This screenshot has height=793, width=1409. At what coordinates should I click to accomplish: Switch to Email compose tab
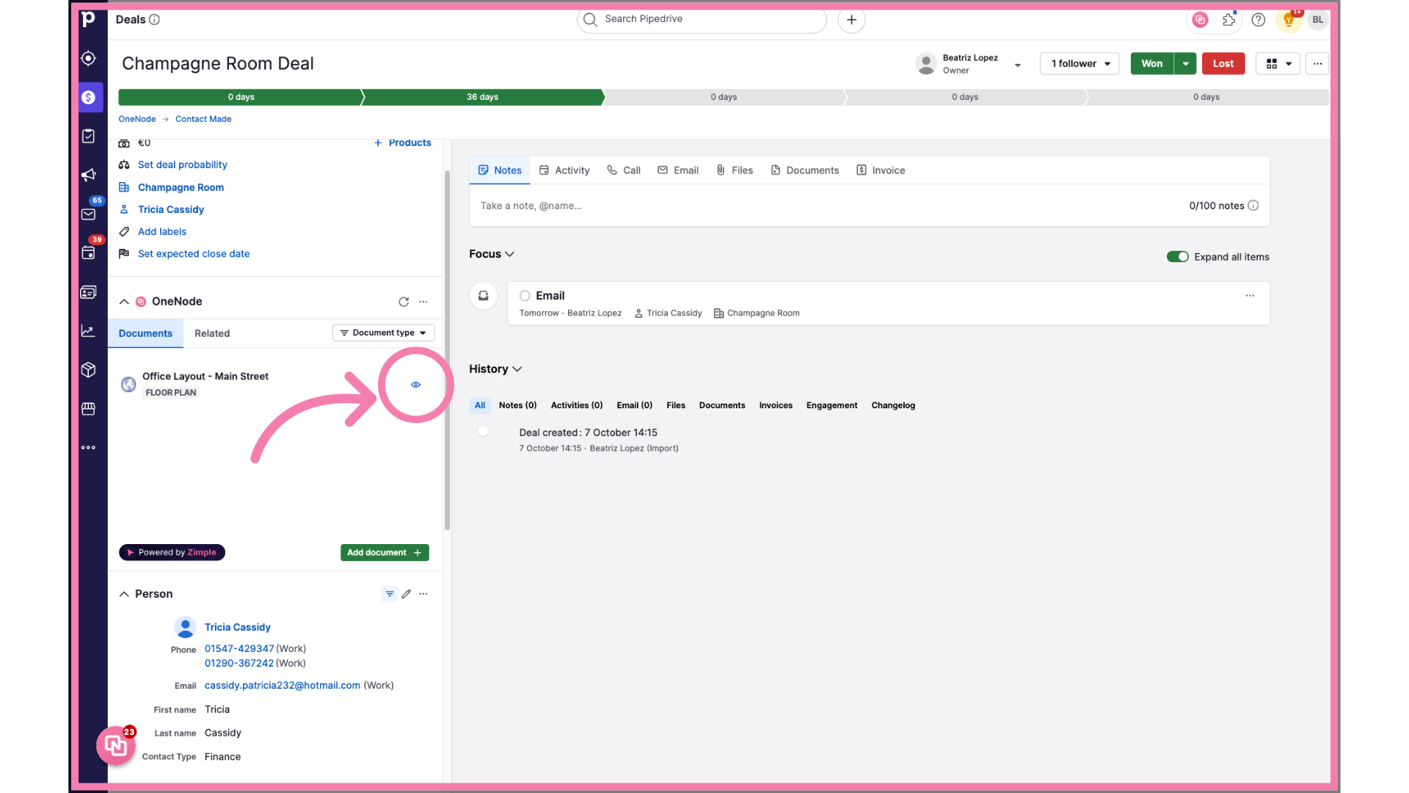click(678, 170)
